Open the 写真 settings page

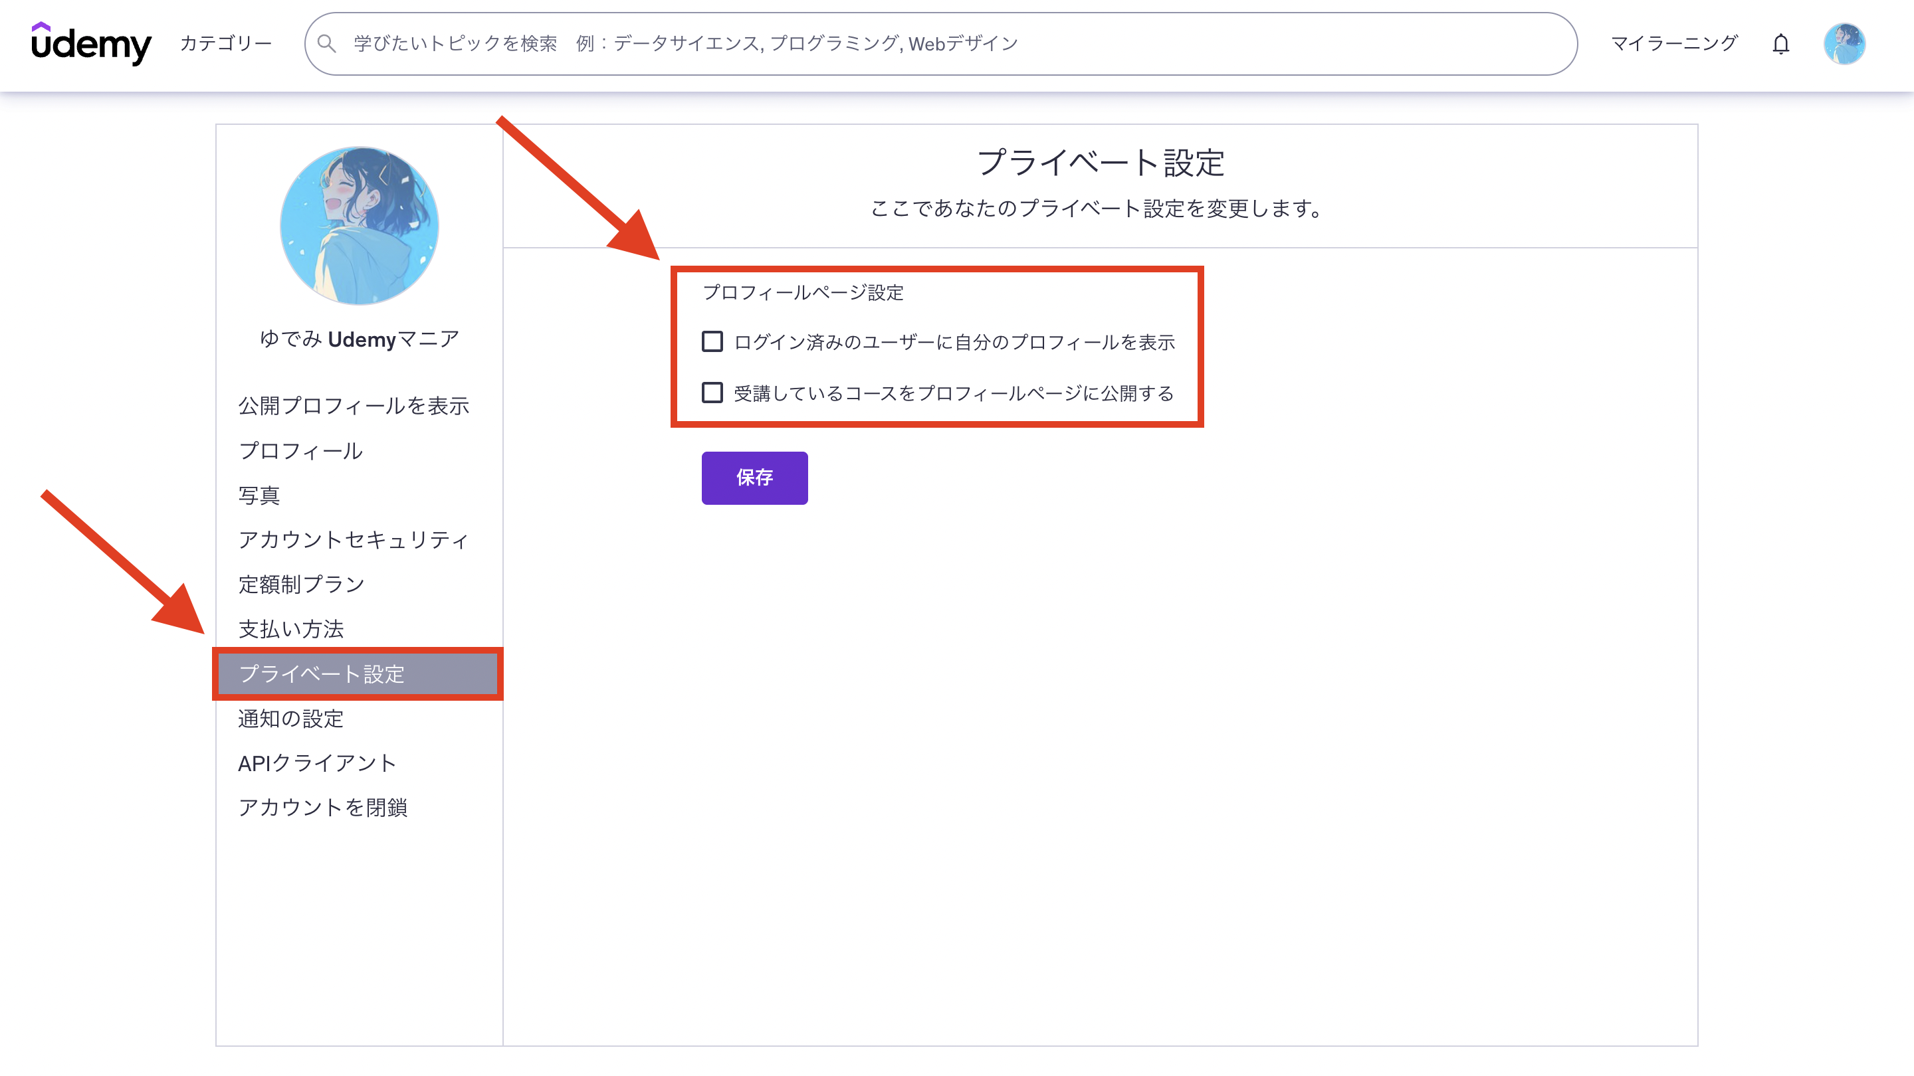259,495
